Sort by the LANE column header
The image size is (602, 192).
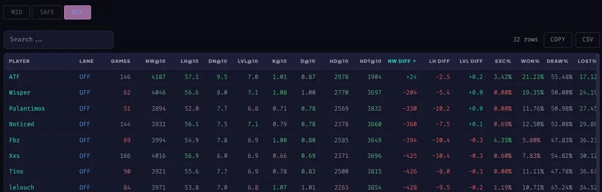(x=86, y=61)
